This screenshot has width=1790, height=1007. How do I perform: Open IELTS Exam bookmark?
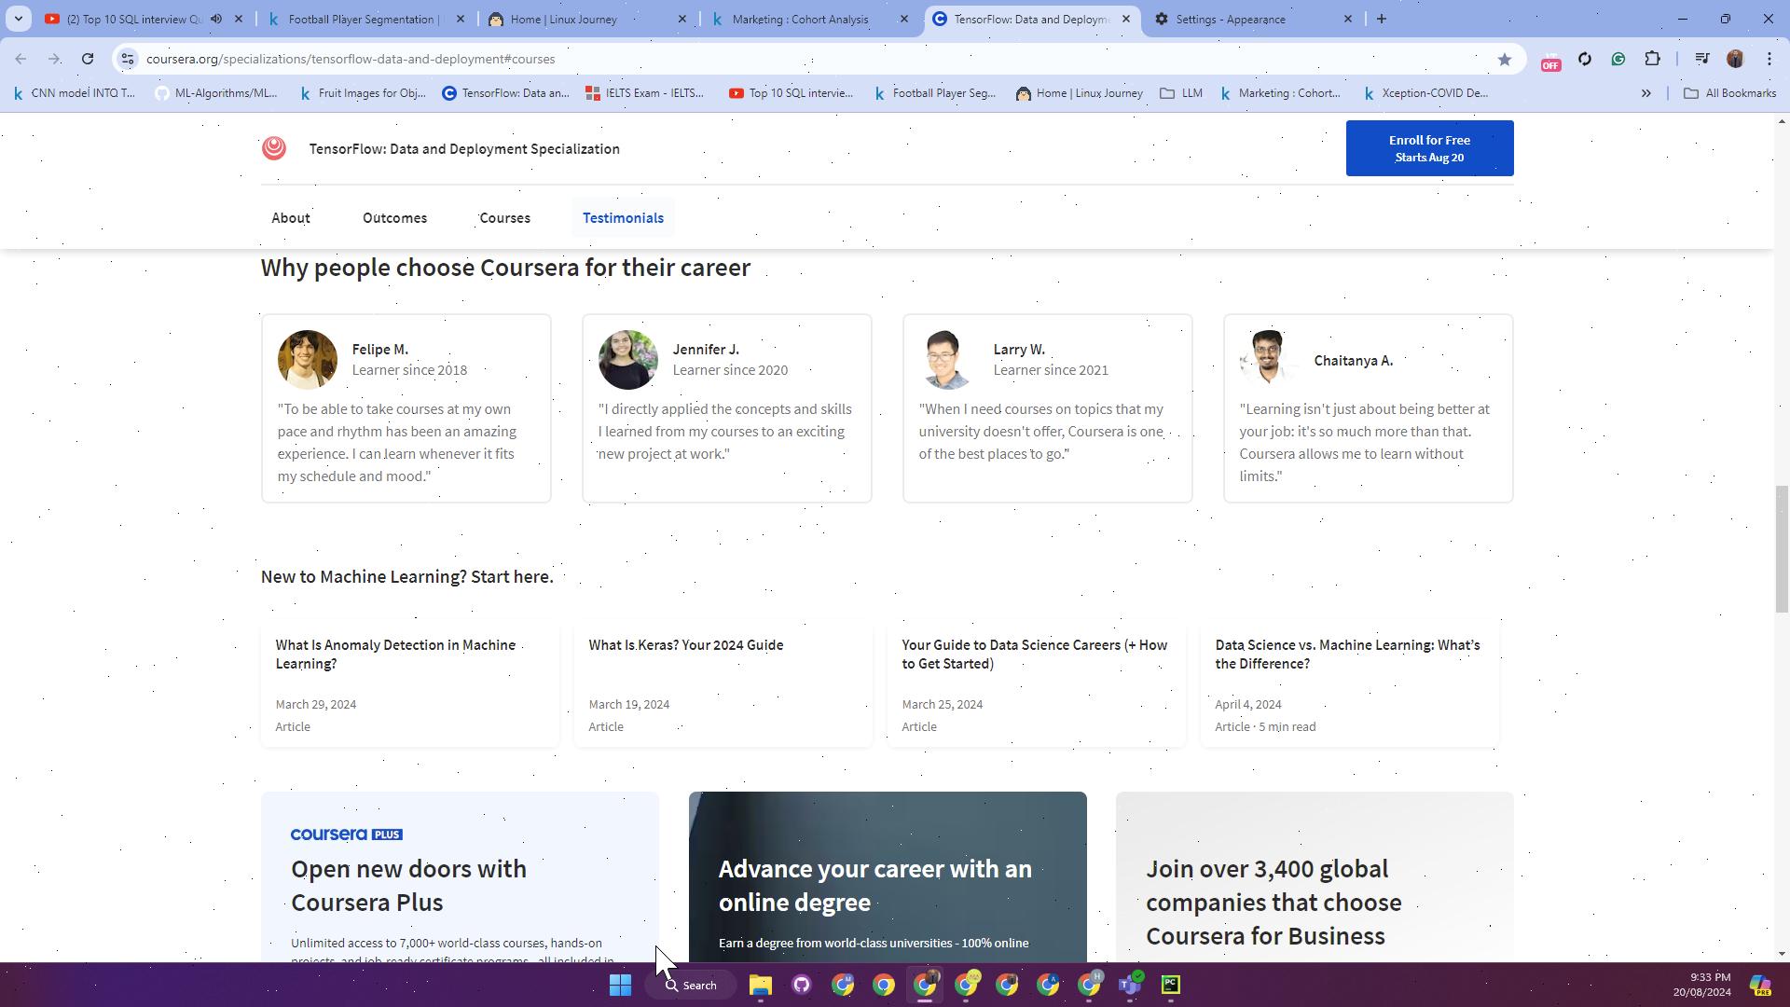tap(645, 93)
